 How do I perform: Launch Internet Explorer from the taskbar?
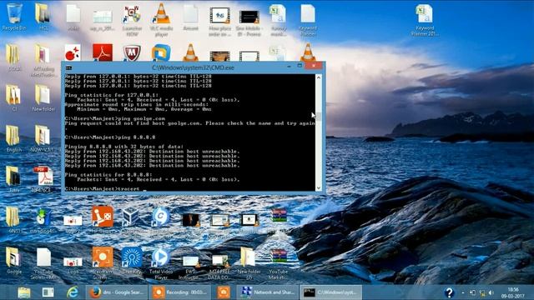73,292
